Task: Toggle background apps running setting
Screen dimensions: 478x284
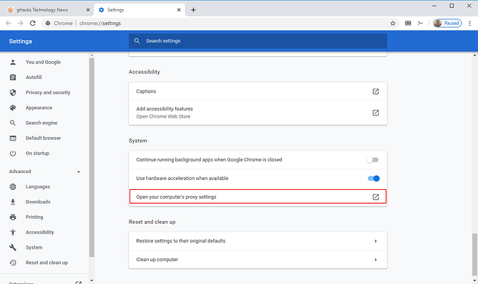Action: (x=373, y=159)
